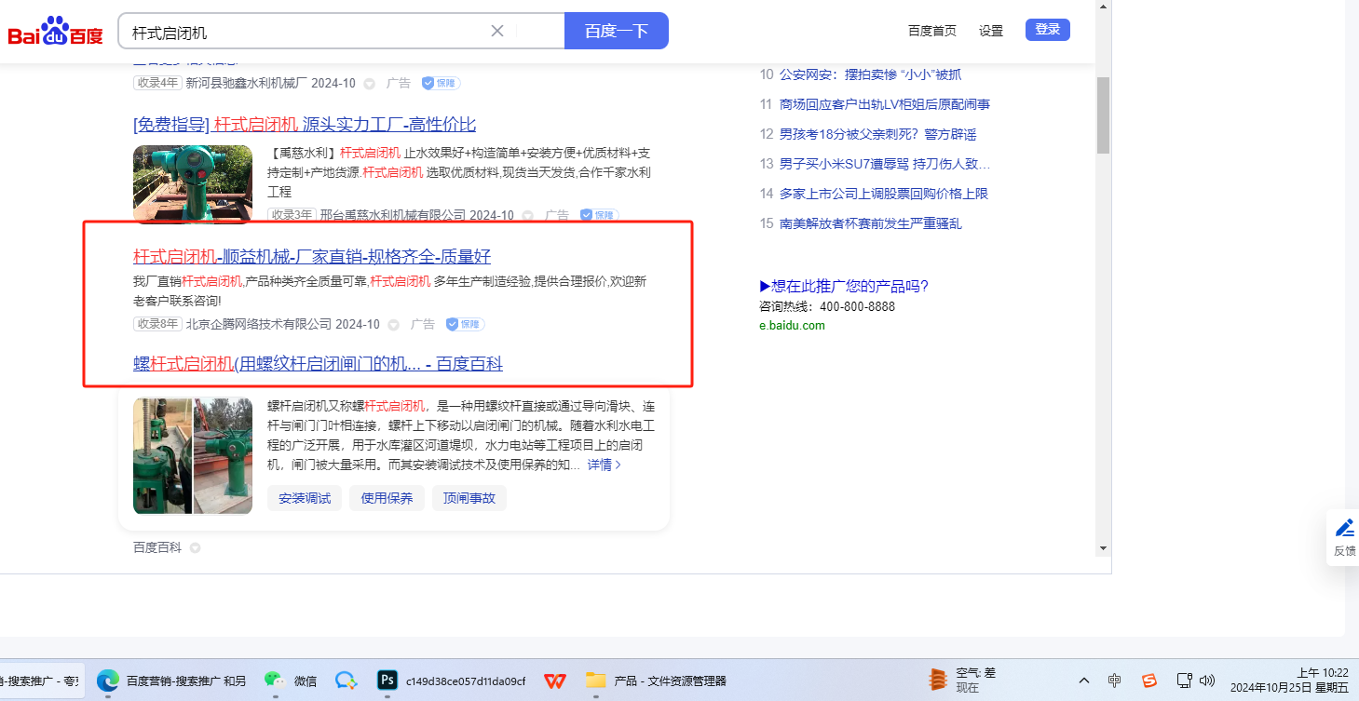Click the page vertical scrollbar thumb
The height and width of the screenshot is (701, 1359).
point(1103,115)
